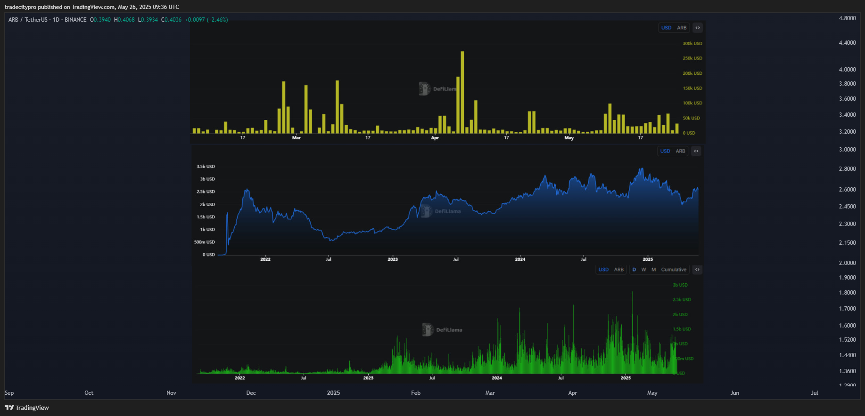Click the embed code icon on the yellow bar chart
This screenshot has height=416, width=865.
698,28
